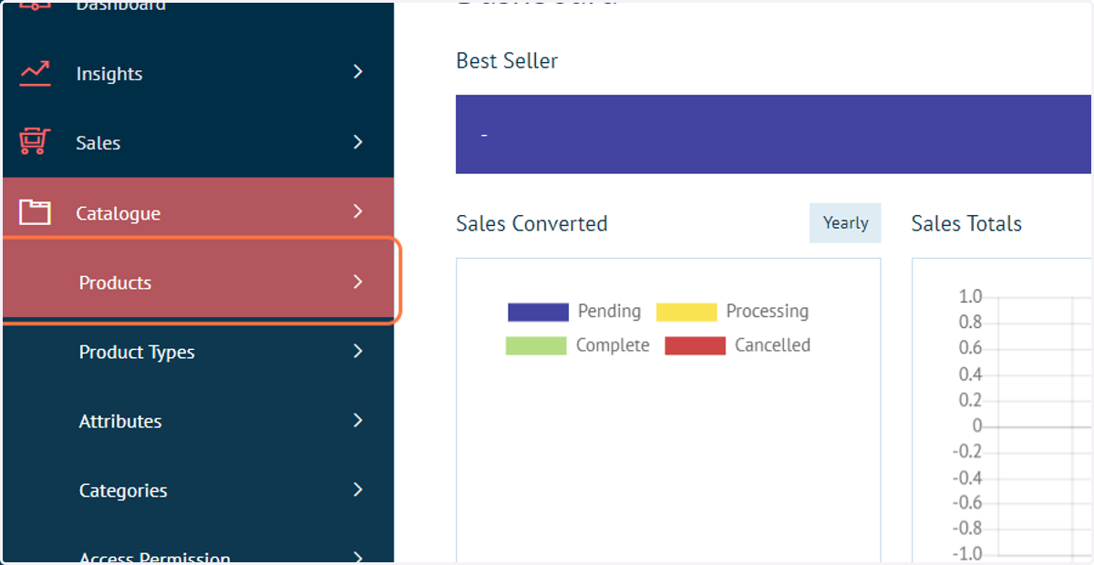The height and width of the screenshot is (565, 1094).
Task: Open the Product Types submenu item
Action: [198, 352]
